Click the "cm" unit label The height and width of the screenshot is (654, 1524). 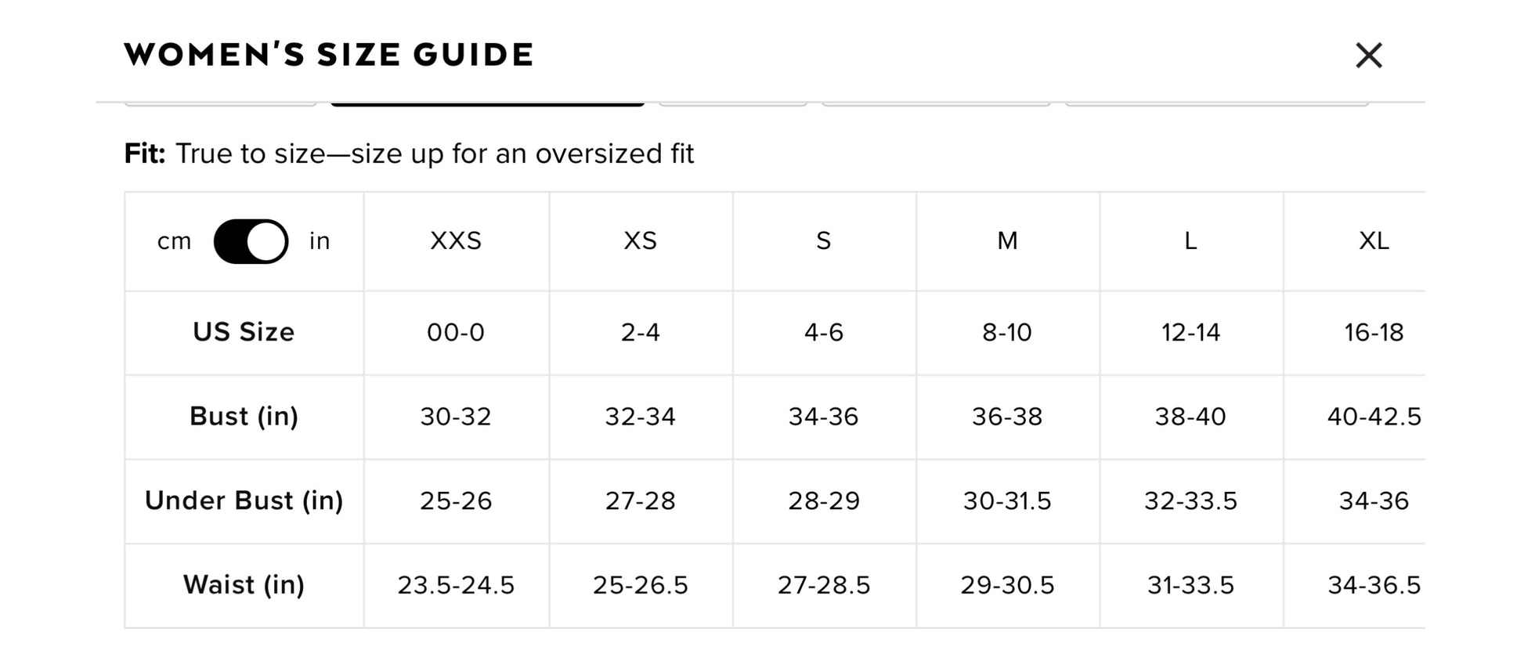pyautogui.click(x=174, y=241)
